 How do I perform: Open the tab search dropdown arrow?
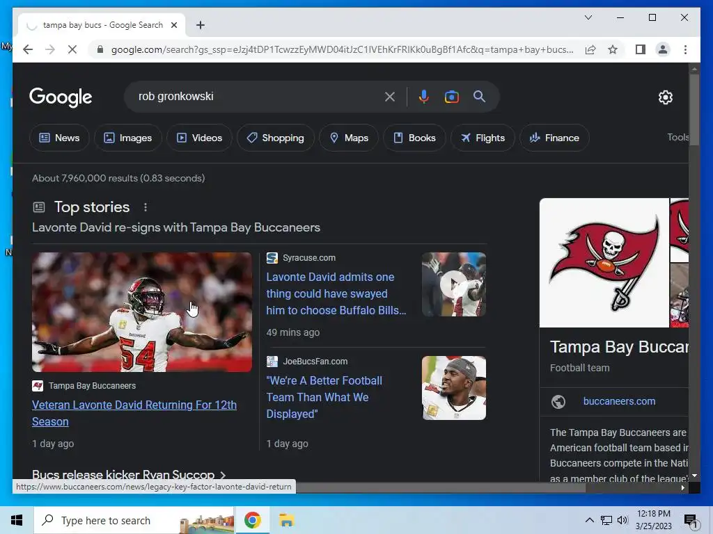(588, 17)
